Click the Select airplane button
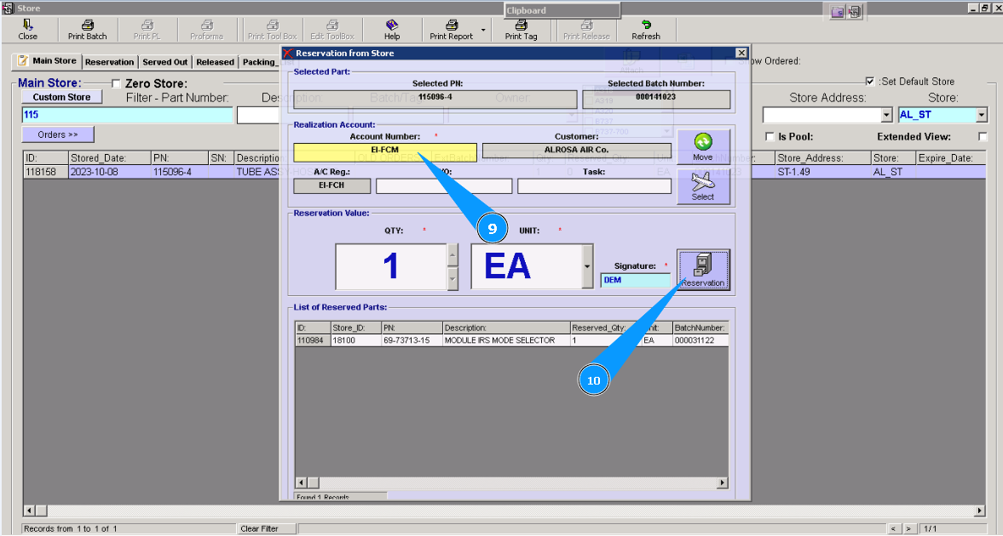The image size is (1003, 536). coord(703,185)
